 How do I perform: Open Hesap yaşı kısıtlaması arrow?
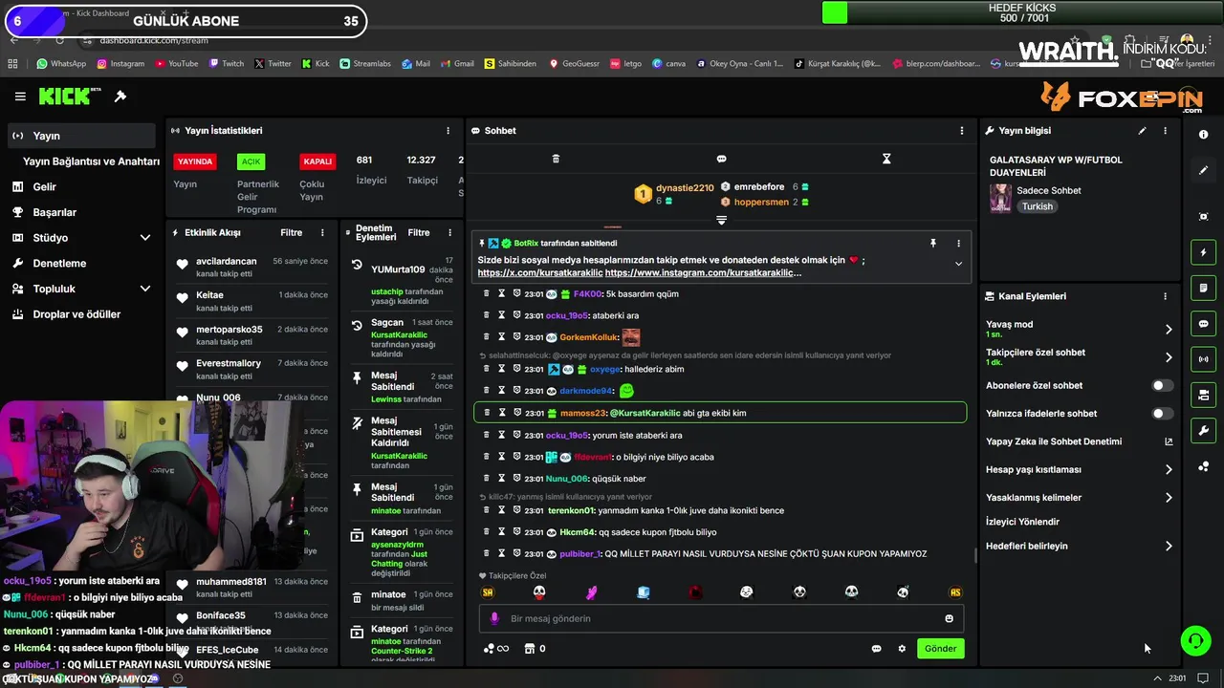[1168, 469]
